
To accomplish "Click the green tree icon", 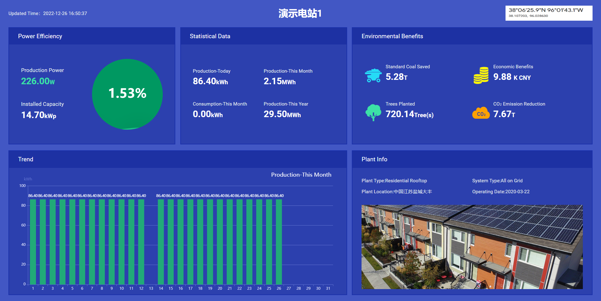I will click(373, 113).
